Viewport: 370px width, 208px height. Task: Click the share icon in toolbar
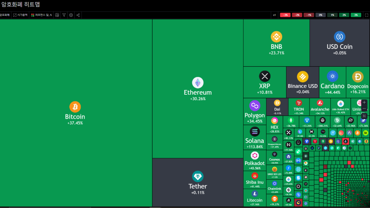pyautogui.click(x=78, y=15)
